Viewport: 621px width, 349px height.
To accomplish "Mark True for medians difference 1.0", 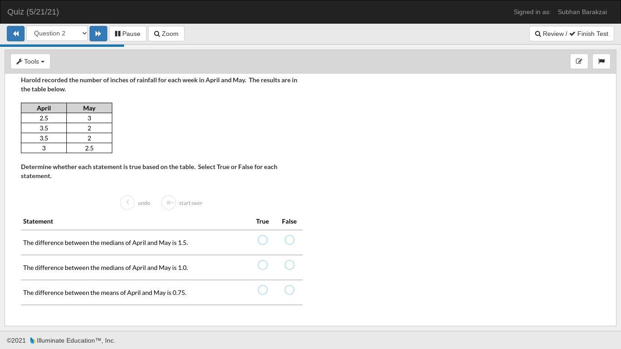I will [262, 265].
